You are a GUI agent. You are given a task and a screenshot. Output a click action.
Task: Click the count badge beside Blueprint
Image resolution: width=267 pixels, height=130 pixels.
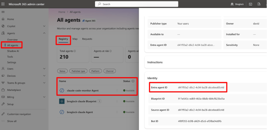pyautogui.click(x=100, y=101)
